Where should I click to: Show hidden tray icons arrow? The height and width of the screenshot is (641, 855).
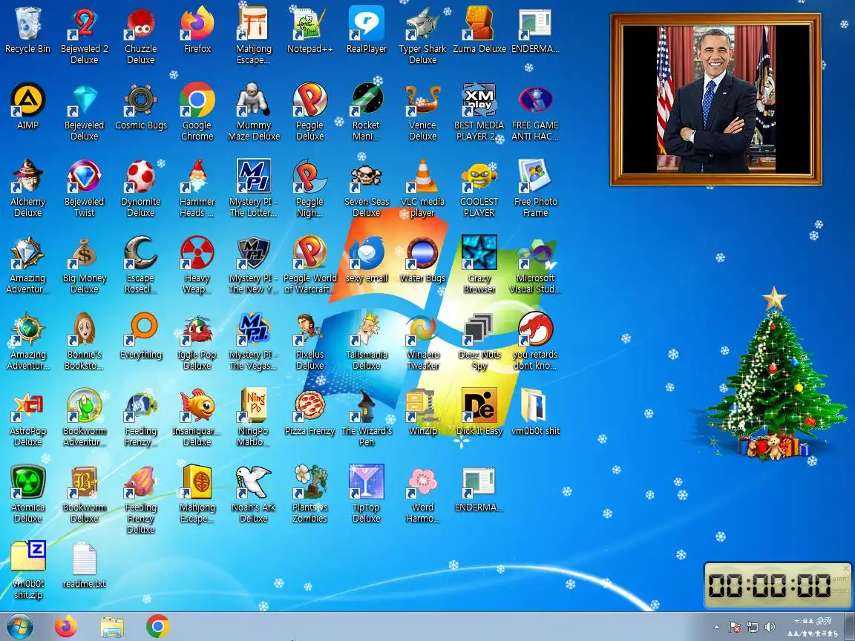click(716, 627)
